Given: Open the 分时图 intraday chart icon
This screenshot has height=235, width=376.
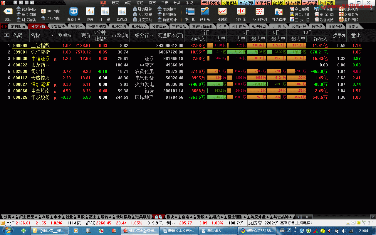Looking at the screenshot, I should coord(222,11).
